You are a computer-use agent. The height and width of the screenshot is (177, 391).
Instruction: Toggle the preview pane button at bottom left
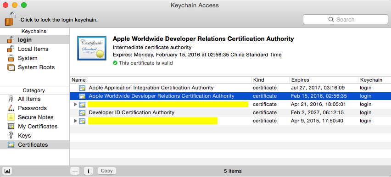(x=7, y=171)
